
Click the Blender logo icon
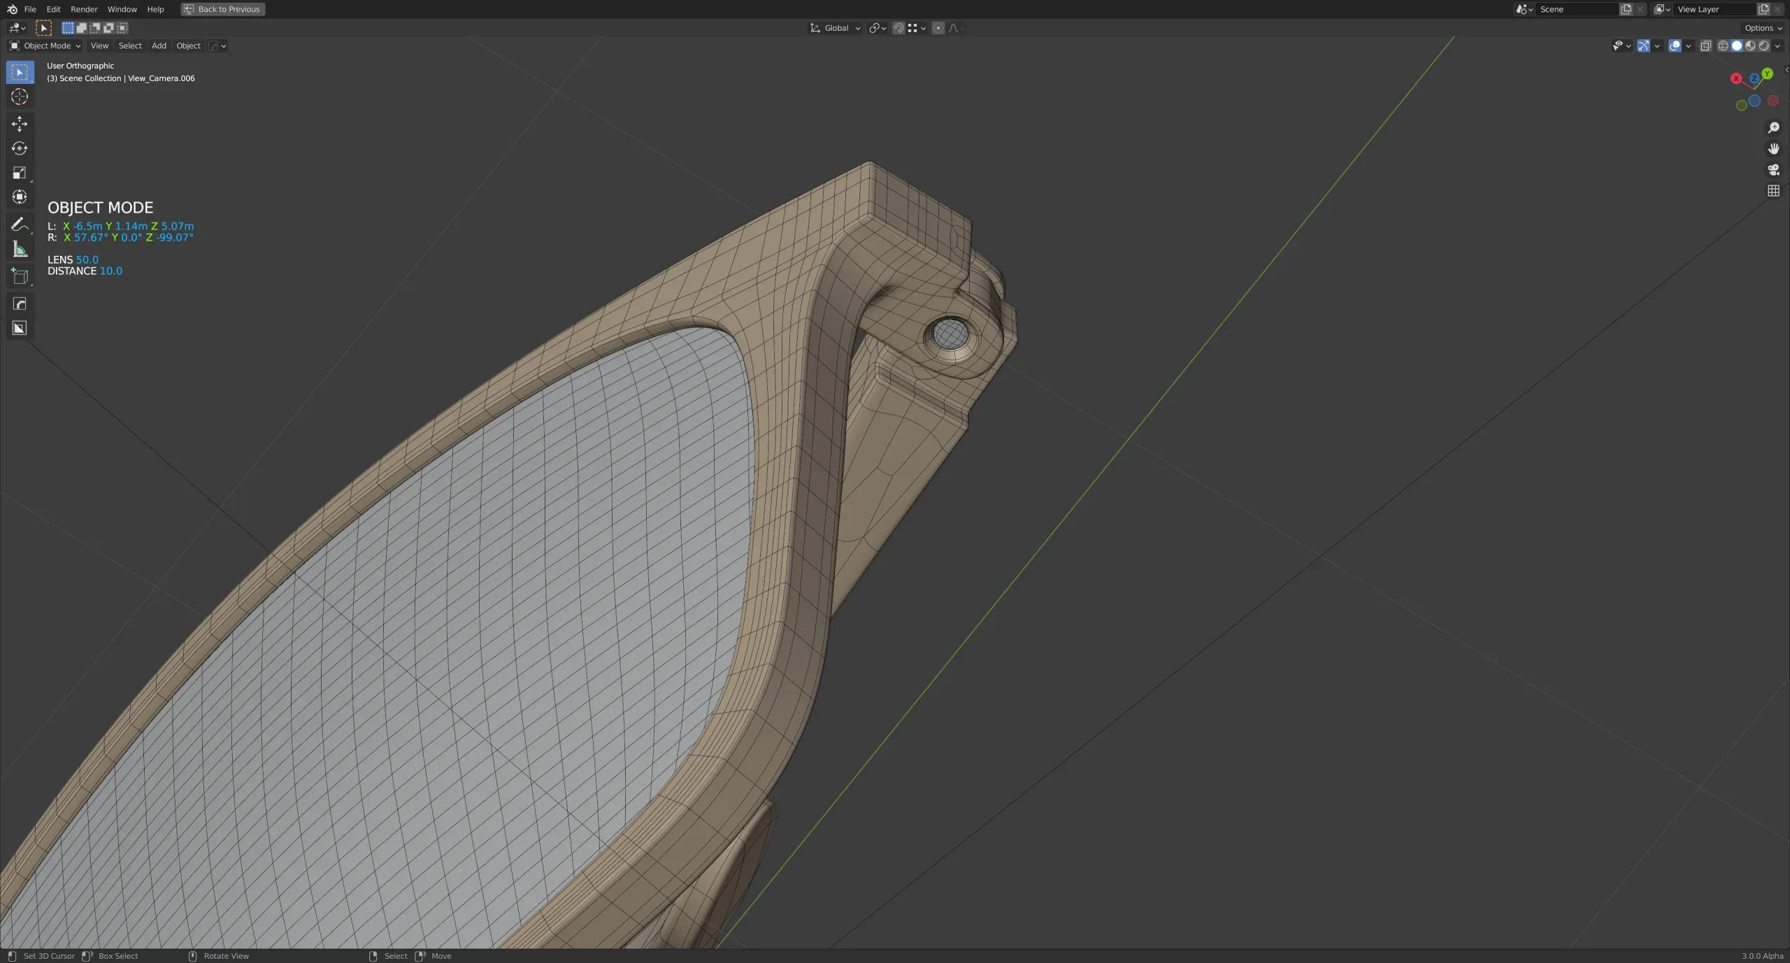(12, 9)
